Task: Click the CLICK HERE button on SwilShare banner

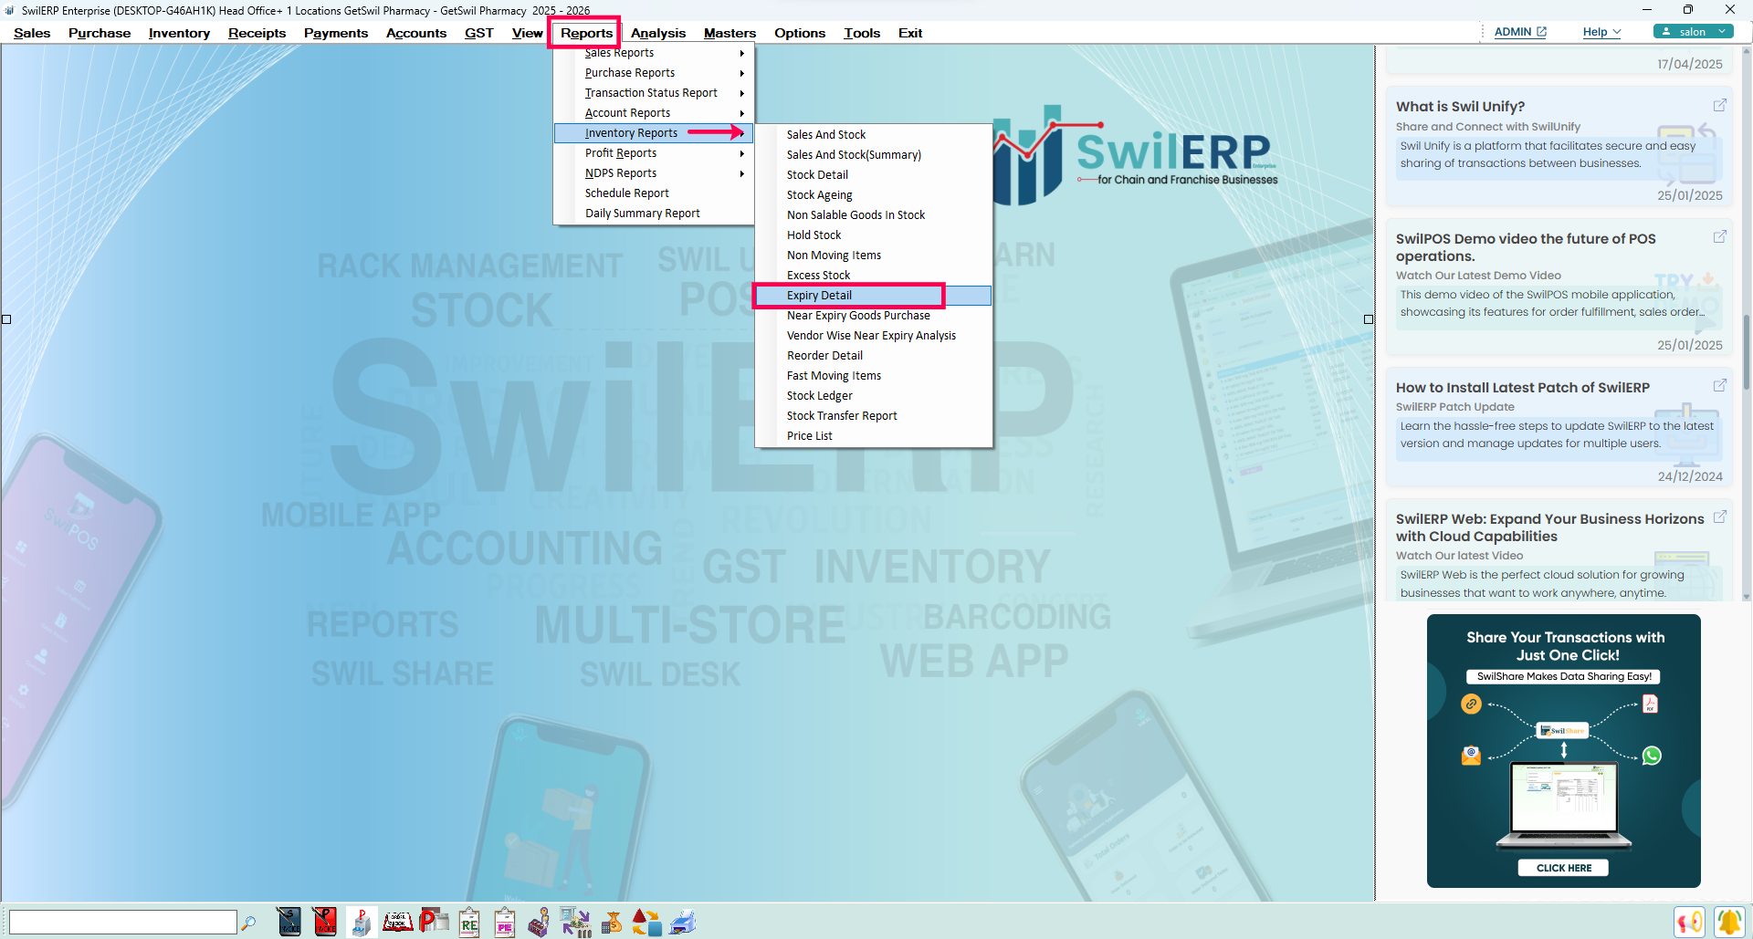Action: 1563,868
